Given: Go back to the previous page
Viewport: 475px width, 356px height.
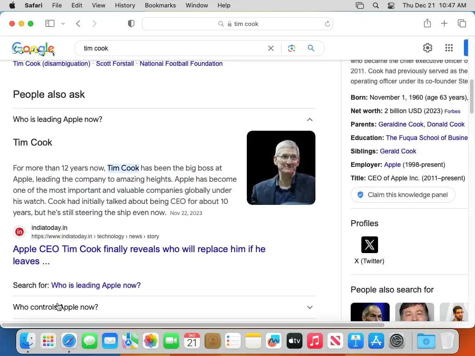Looking at the screenshot, I should tap(78, 24).
